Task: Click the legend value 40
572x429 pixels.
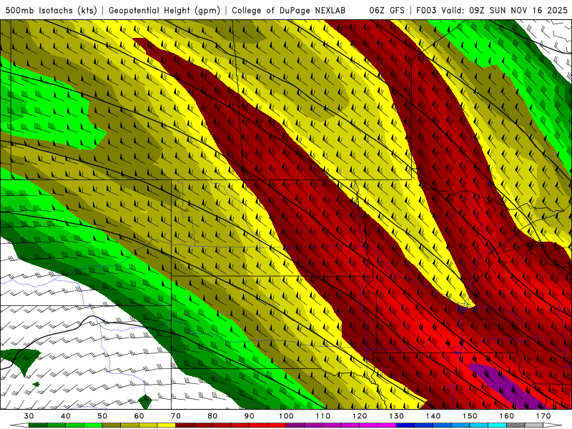Action: tap(66, 416)
